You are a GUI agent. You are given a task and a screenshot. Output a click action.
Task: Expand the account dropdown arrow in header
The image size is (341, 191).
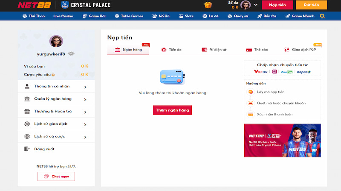click(256, 5)
